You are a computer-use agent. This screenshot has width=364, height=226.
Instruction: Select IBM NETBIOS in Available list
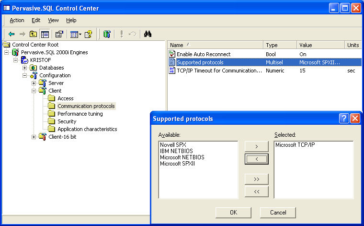176,151
